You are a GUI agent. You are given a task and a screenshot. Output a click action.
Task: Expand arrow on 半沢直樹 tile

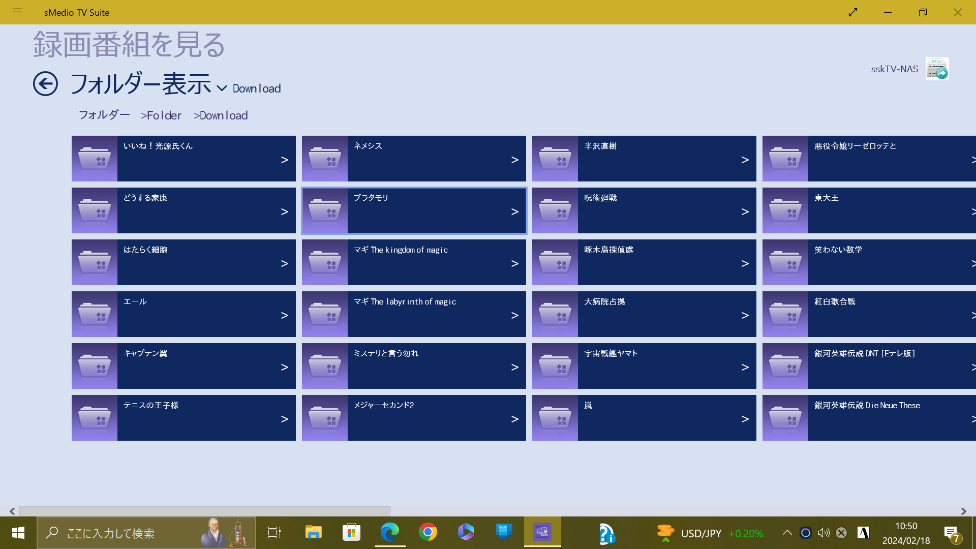(745, 160)
